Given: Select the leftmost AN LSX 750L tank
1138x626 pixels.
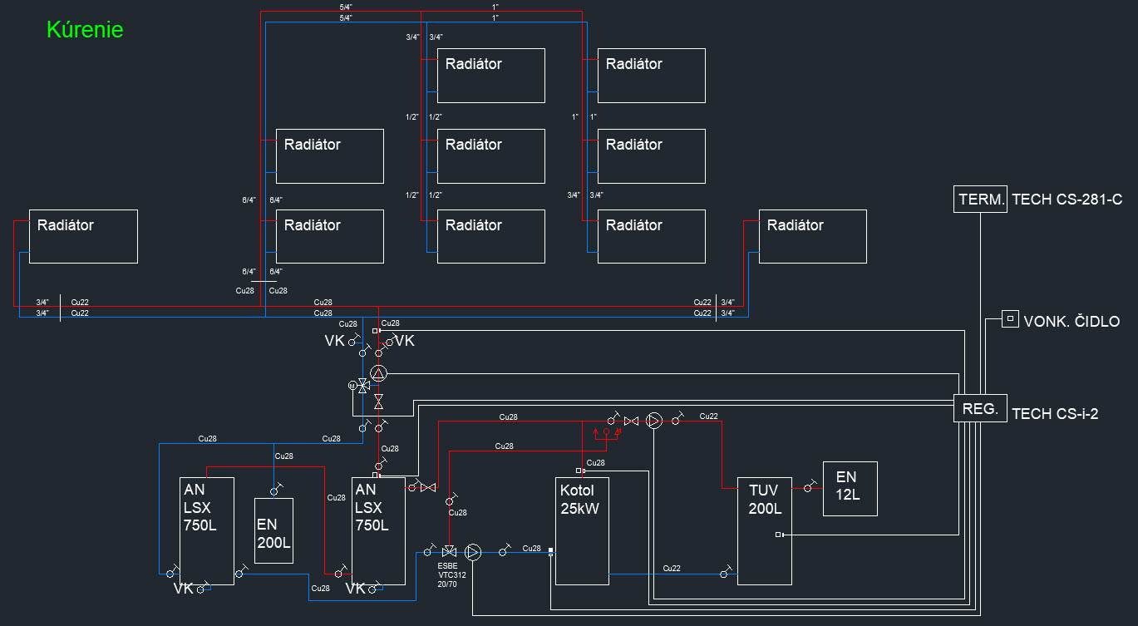Looking at the screenshot, I should 207,530.
